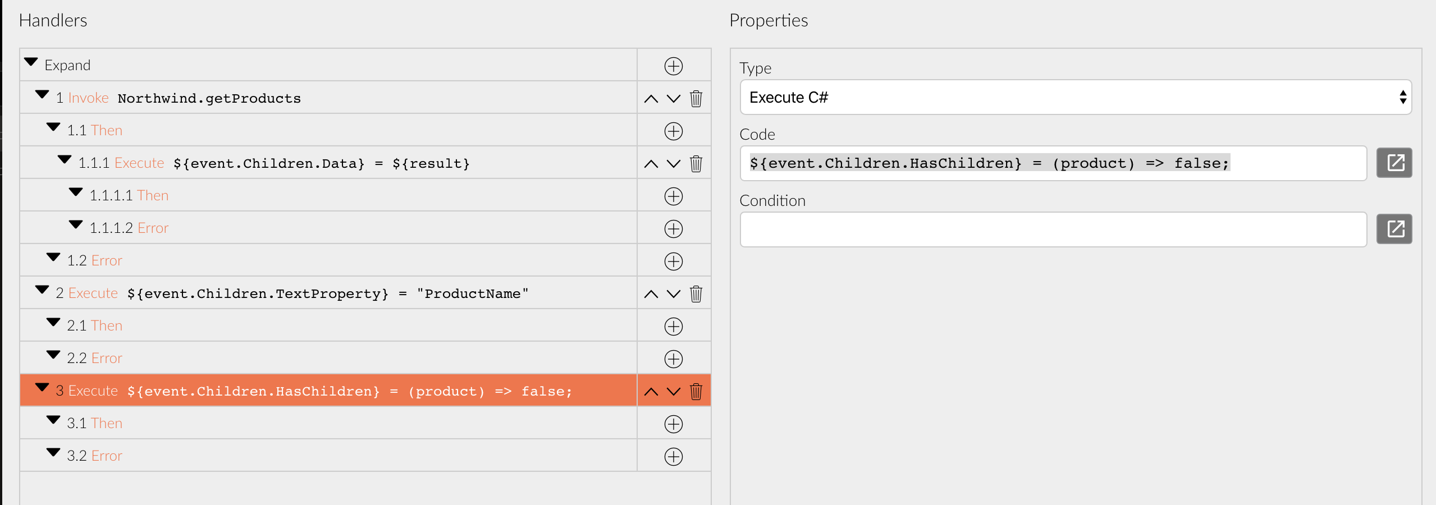Image resolution: width=1436 pixels, height=505 pixels.
Task: Collapse the 1.1 Then branch
Action: 53,127
